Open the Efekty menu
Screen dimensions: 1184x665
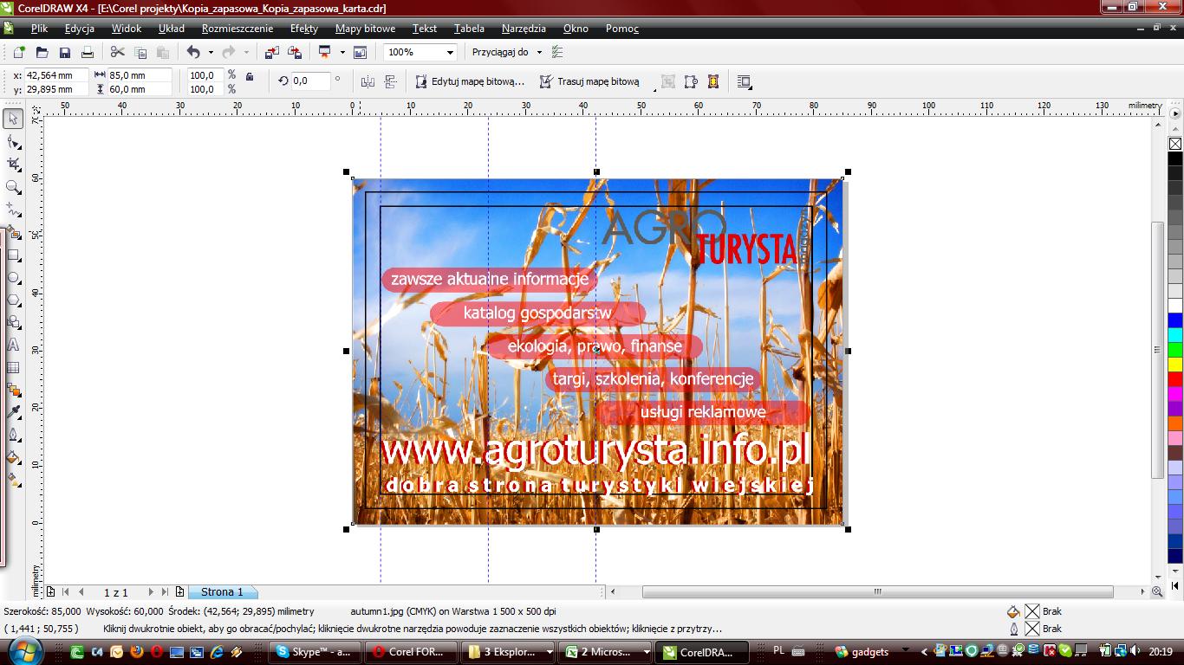(303, 29)
